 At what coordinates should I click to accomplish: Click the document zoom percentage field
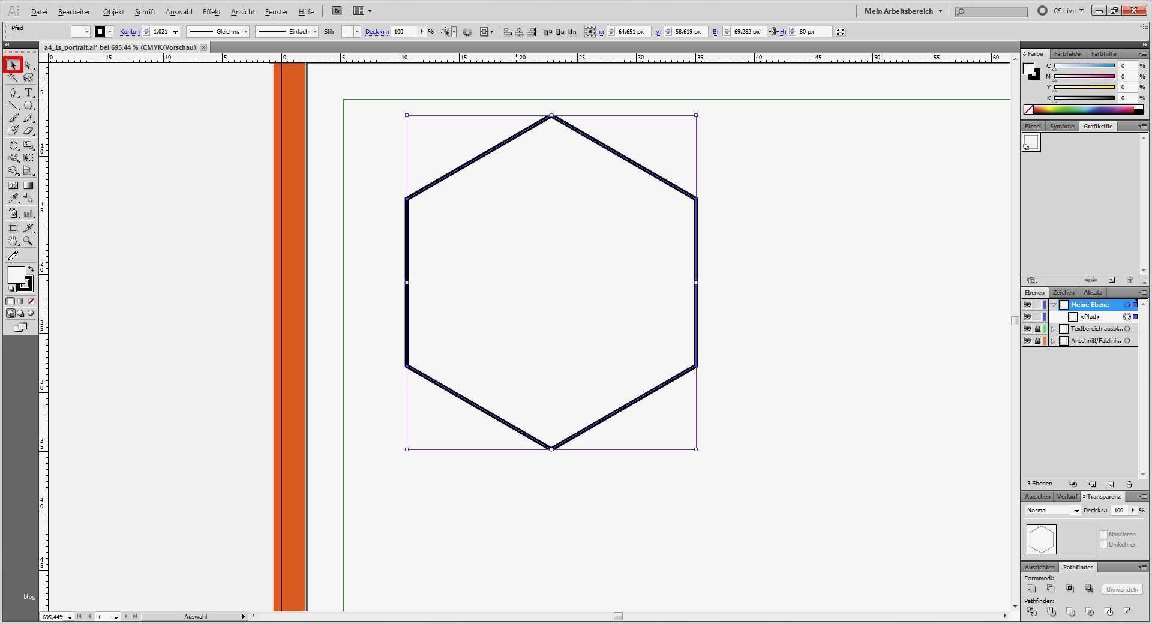click(x=54, y=617)
